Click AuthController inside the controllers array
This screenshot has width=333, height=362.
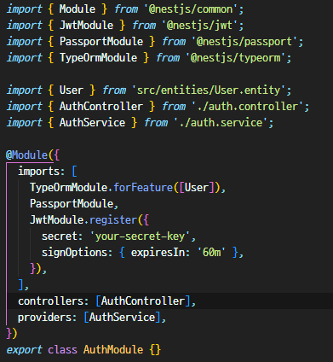143,301
